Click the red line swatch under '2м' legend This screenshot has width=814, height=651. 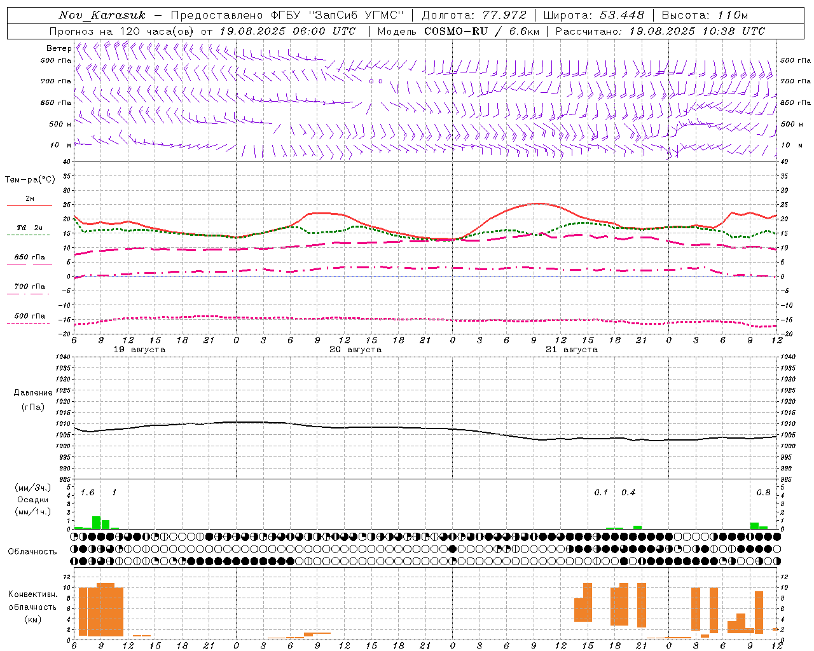[x=29, y=206]
